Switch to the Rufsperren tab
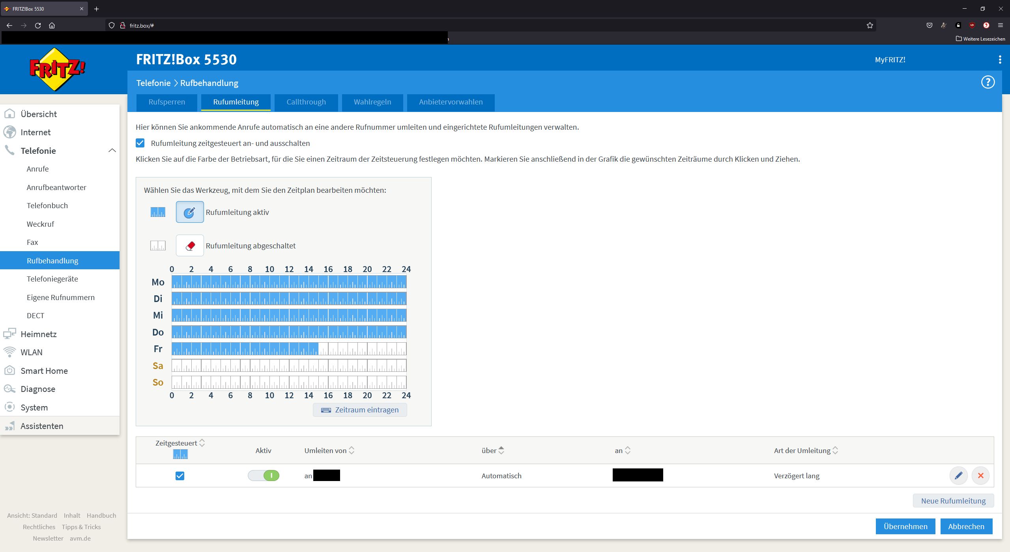Image resolution: width=1010 pixels, height=552 pixels. 166,102
